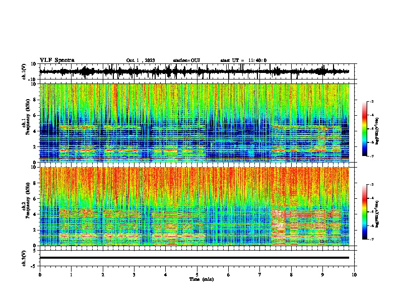Image resolution: width=399 pixels, height=308 pixels.
Task: Click the "ch.3(V)" axis label
Action: coord(24,258)
